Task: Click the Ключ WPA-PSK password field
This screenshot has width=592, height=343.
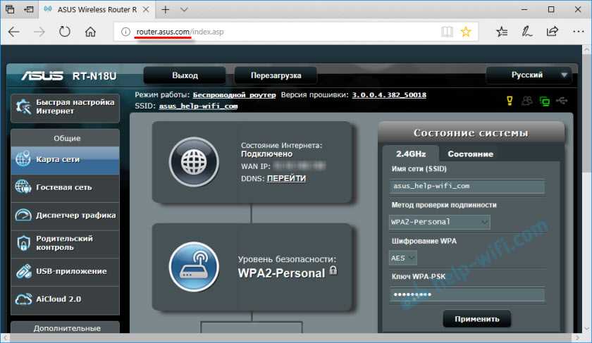Action: 467,294
